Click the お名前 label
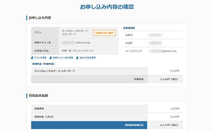 [129, 43]
